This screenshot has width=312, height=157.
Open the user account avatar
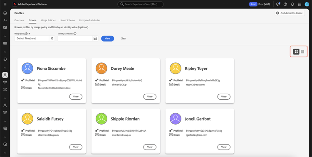tap(307, 4)
